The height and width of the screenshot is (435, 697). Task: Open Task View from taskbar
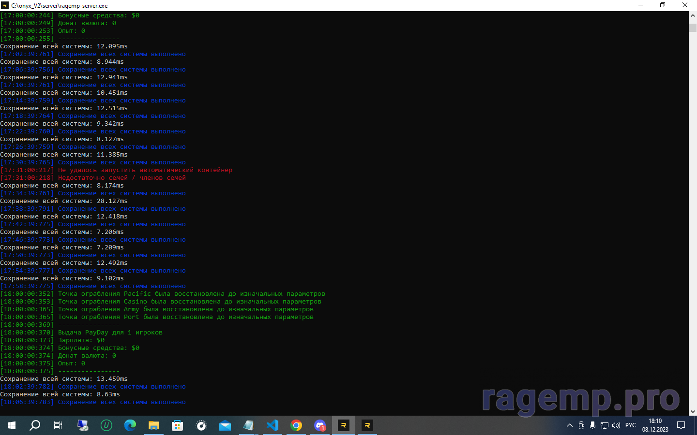[x=58, y=425]
